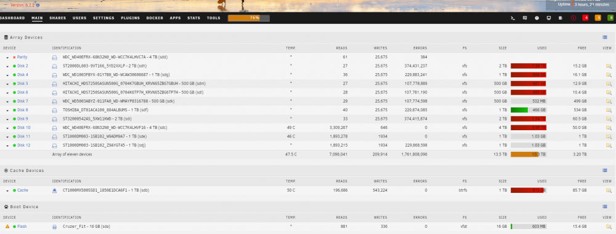The height and width of the screenshot is (234, 616).
Task: Click the drive icon beside Flash Cruzer_Fit
Action: [x=55, y=227]
